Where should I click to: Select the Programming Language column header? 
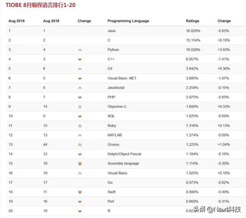[x=128, y=21]
